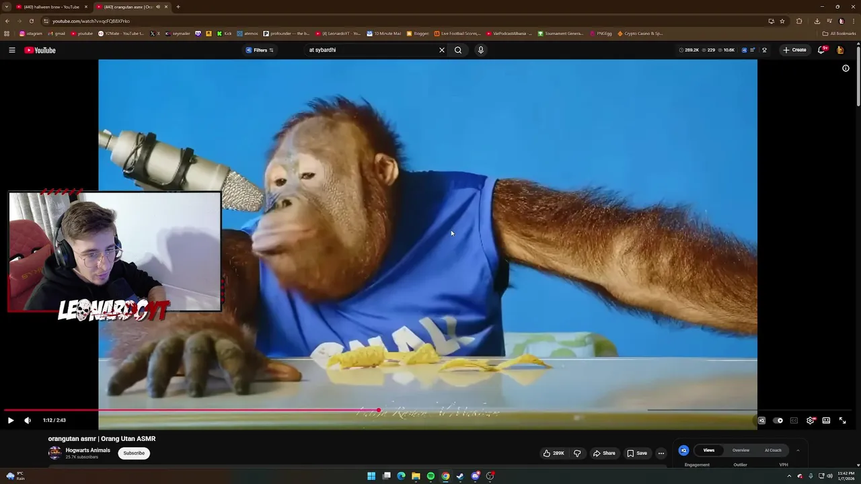Open File Explorer from the taskbar
Screen dimensions: 861x484
tap(416, 476)
